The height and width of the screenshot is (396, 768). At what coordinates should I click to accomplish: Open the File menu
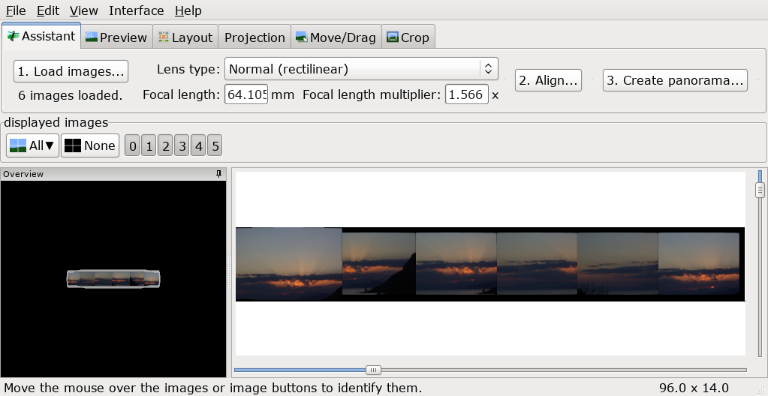(x=16, y=10)
